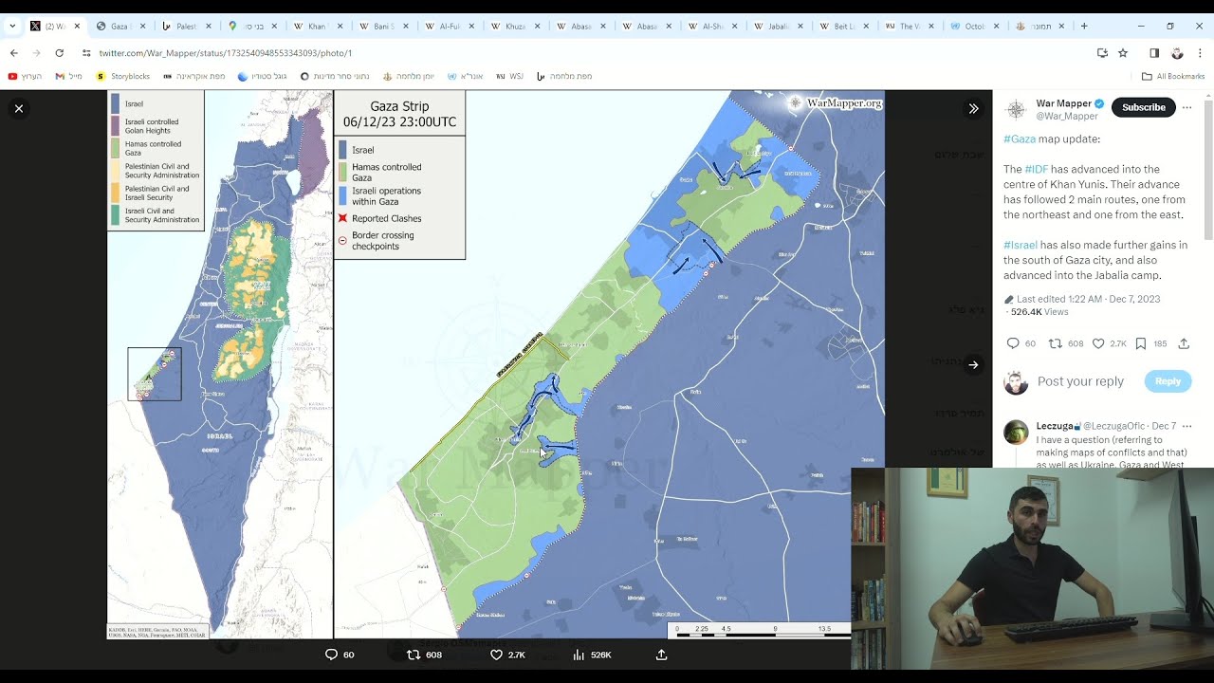Open the All Bookmarks folder
Viewport: 1214px width, 683px height.
pos(1173,76)
